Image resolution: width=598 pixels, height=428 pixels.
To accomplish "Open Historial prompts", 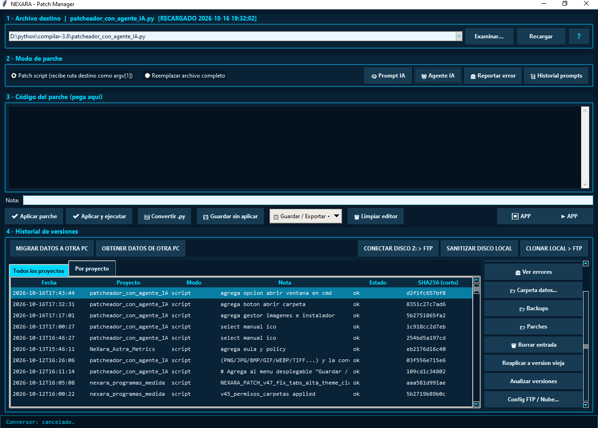I will [555, 76].
